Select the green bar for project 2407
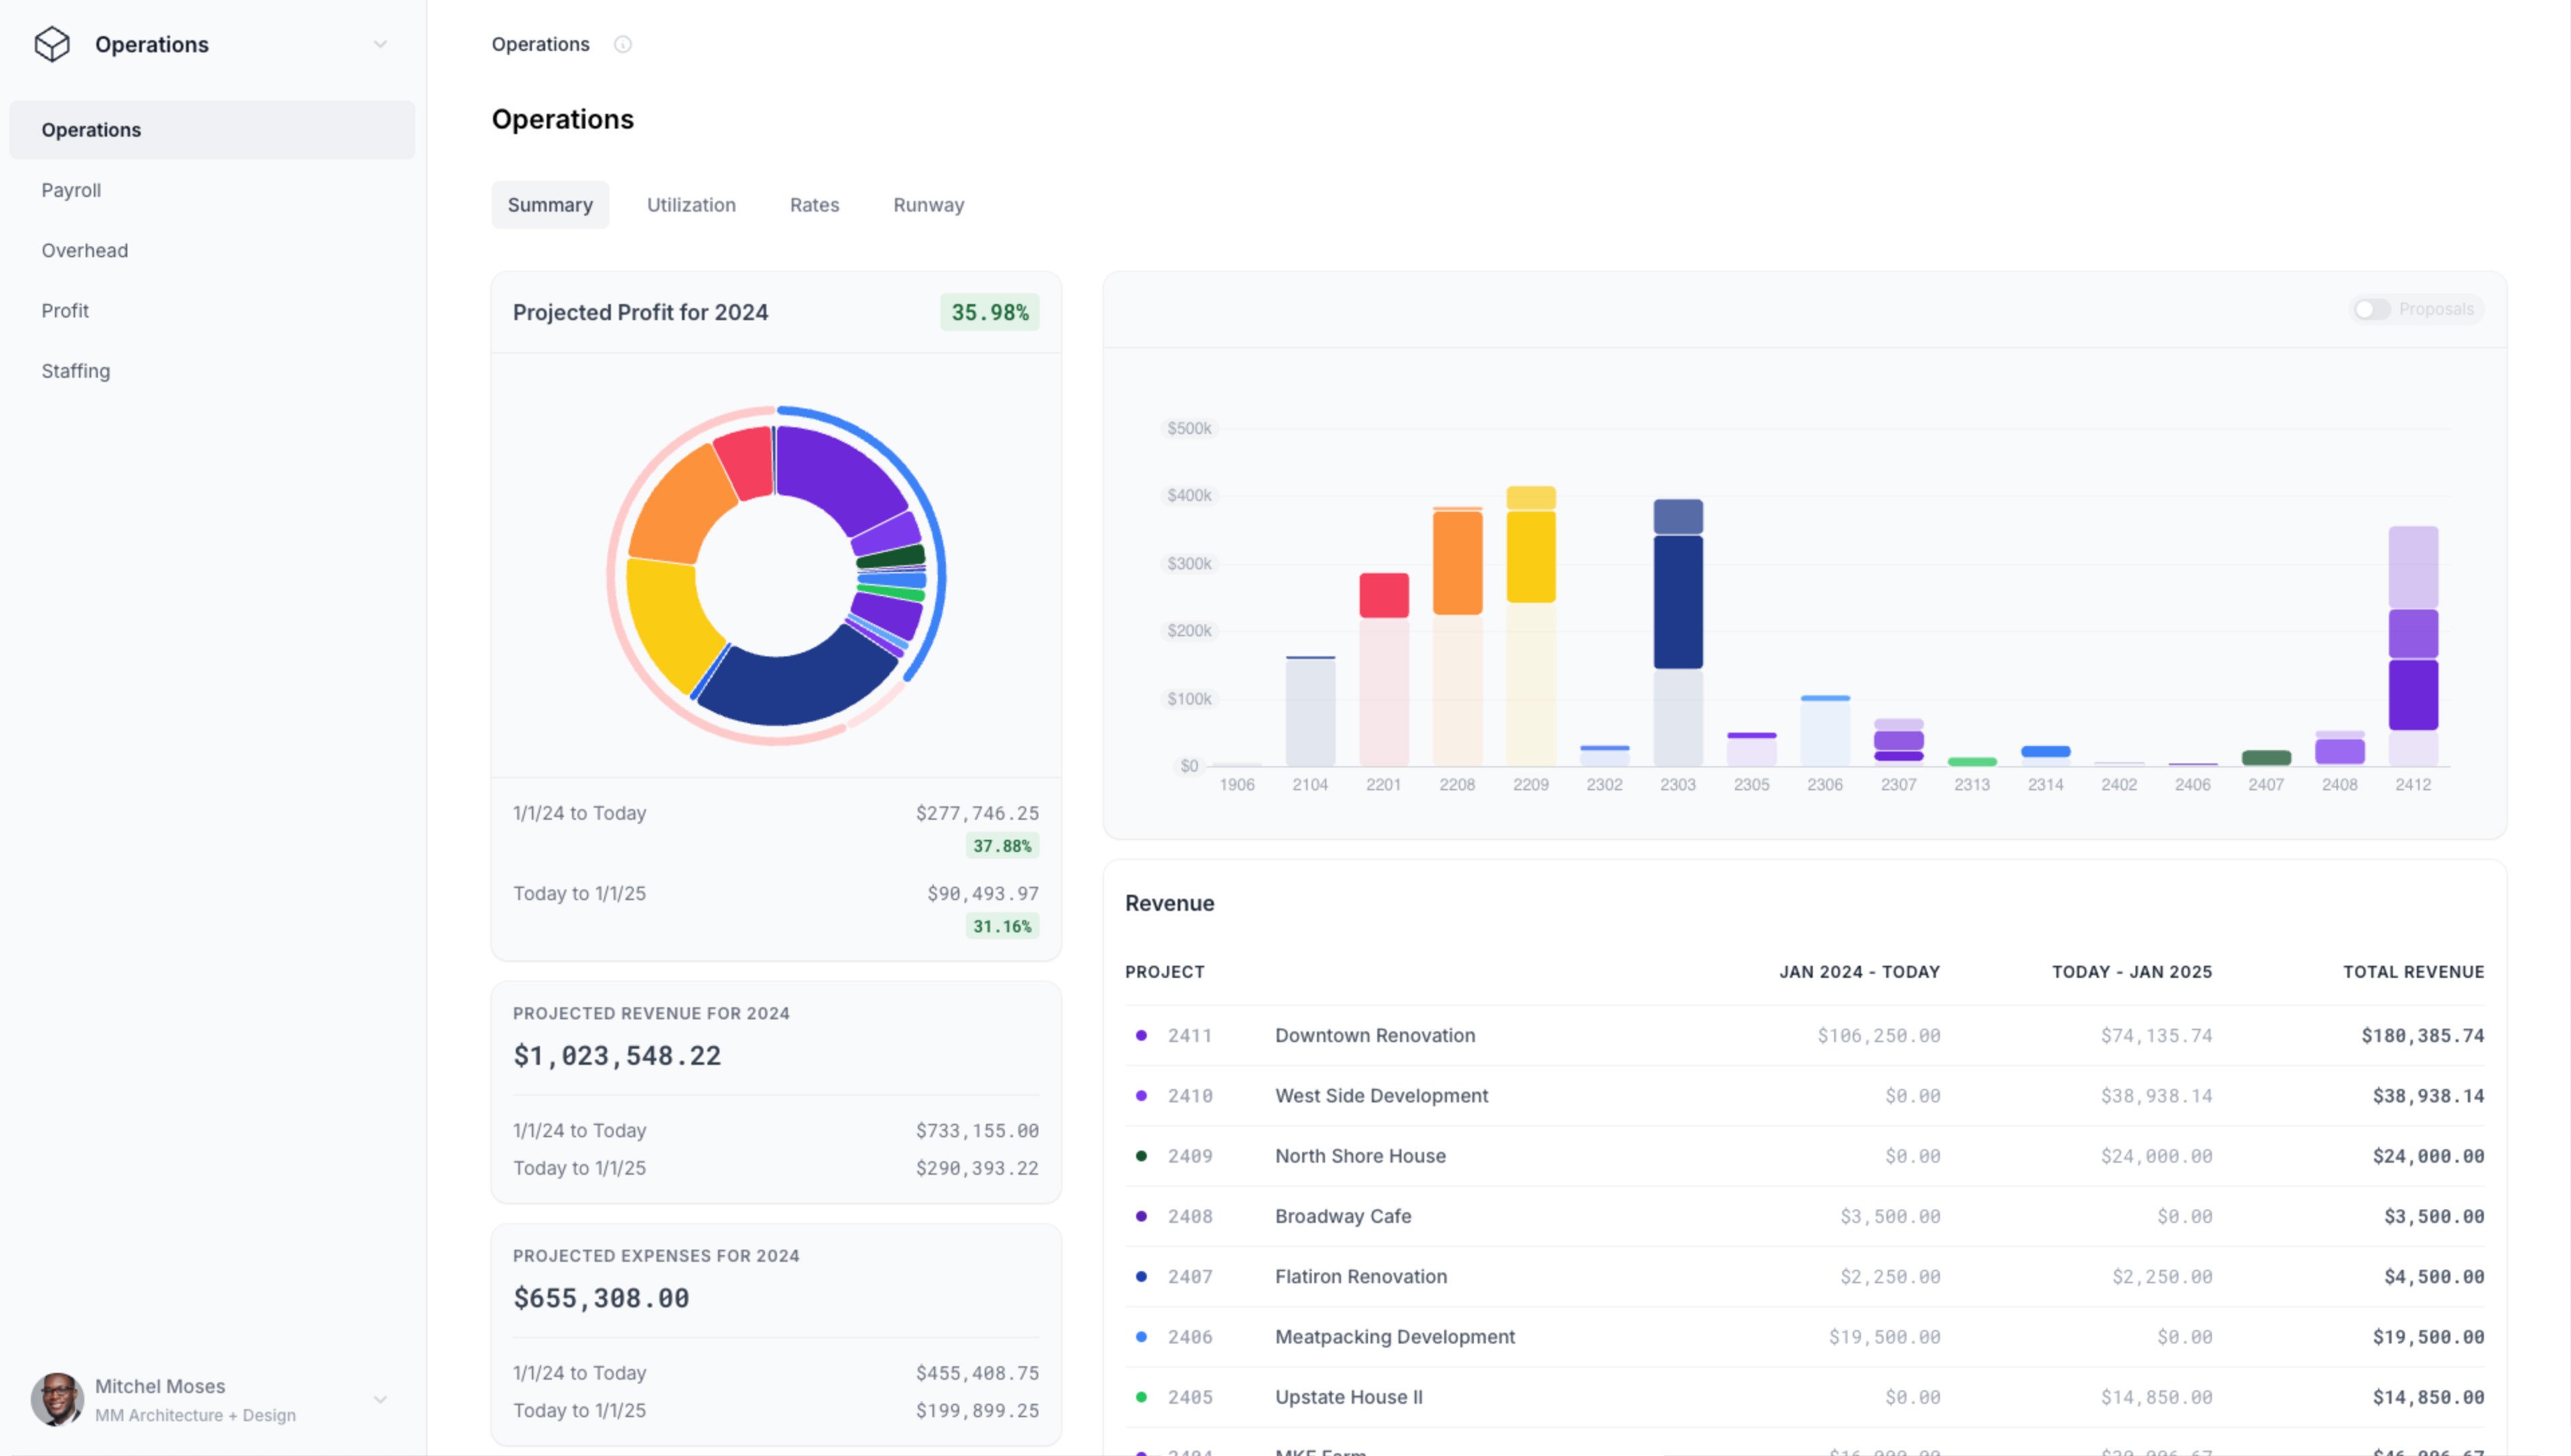This screenshot has height=1456, width=2571. 2266,758
